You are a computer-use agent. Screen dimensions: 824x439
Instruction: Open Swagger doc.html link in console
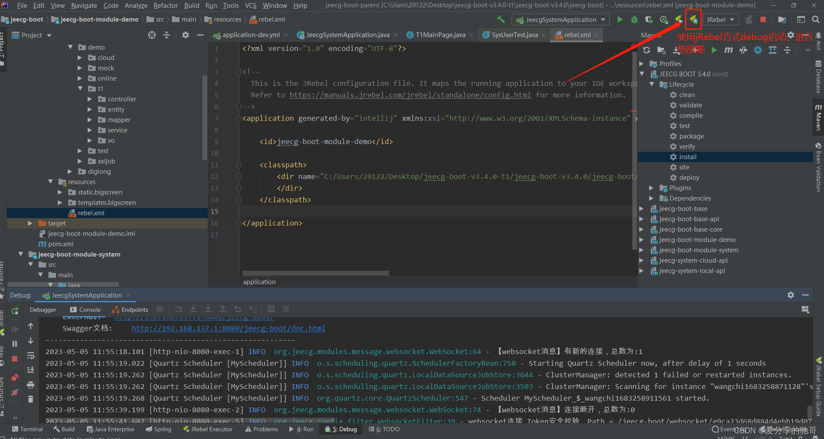coord(228,328)
